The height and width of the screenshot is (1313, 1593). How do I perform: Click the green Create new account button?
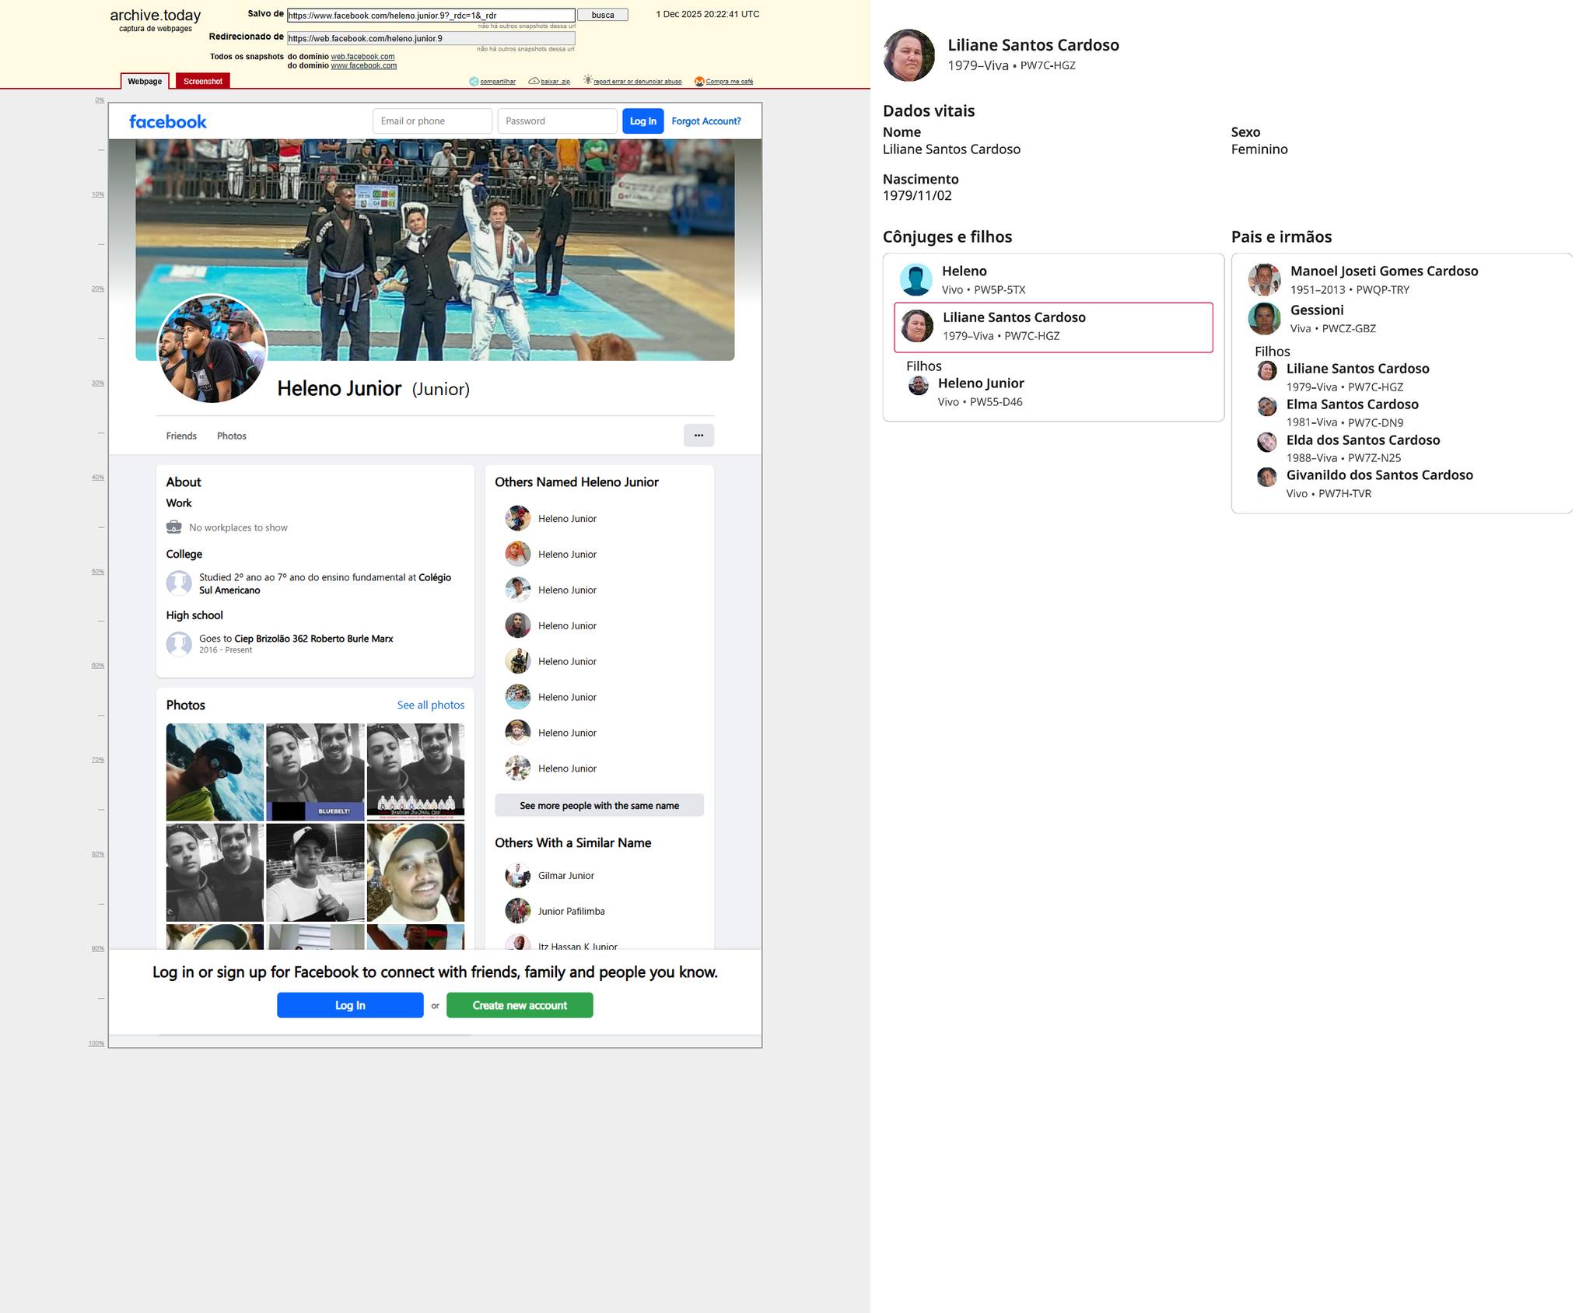click(520, 1006)
